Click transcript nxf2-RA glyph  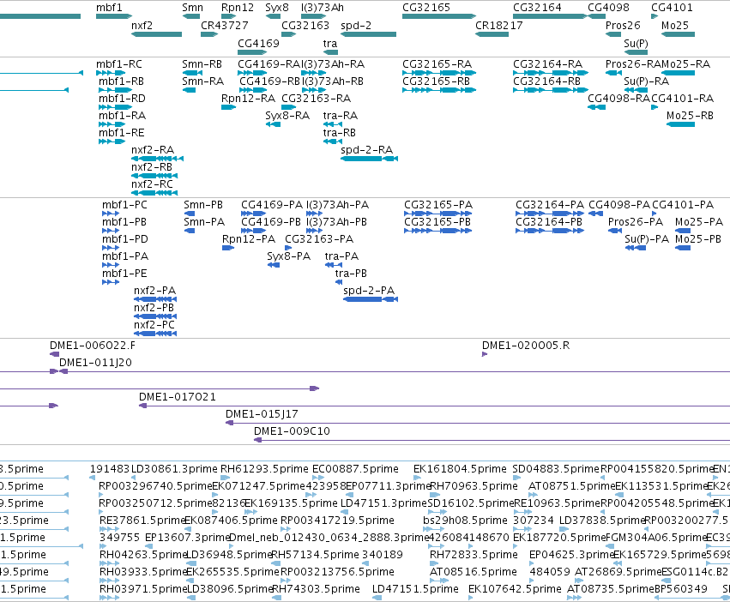click(x=157, y=159)
